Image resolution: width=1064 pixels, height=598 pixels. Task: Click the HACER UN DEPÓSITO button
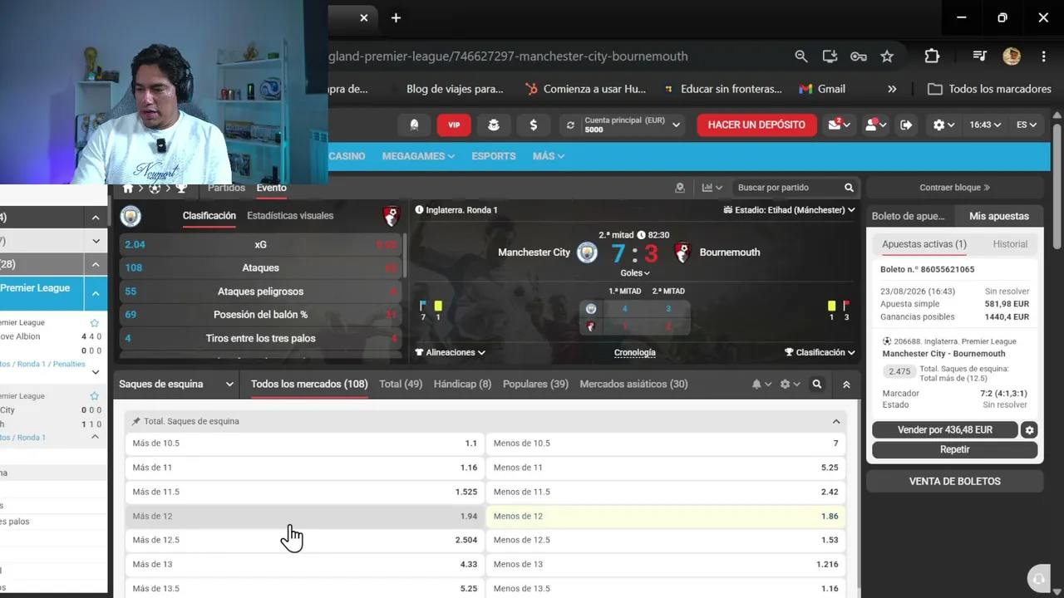pos(756,125)
